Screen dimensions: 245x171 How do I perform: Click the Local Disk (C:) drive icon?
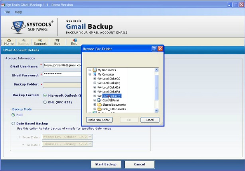(x=99, y=79)
